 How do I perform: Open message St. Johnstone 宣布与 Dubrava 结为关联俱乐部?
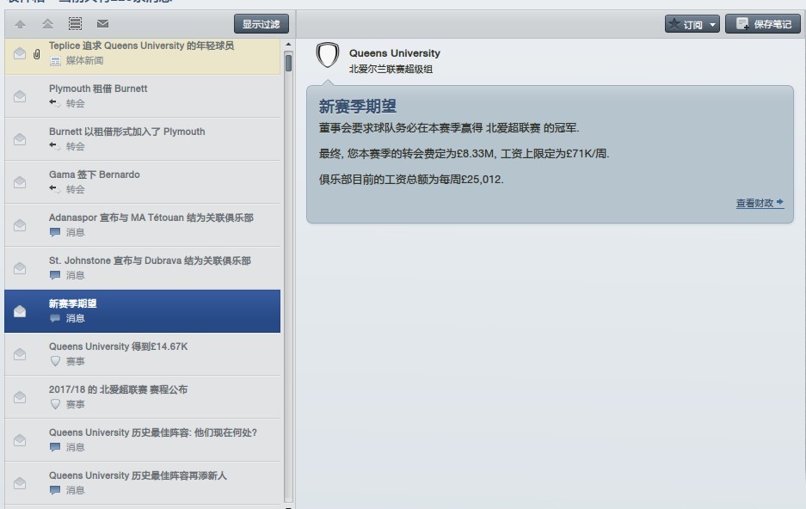click(143, 268)
